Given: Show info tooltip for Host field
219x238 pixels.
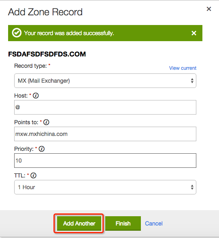Looking at the screenshot, I should coord(36,96).
